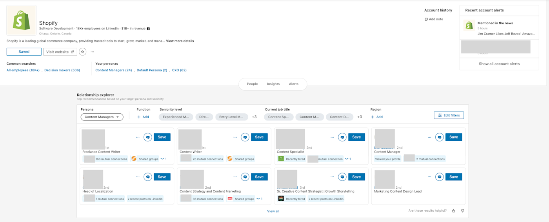
Task: Message the Content Specialist lead
Action: (342, 137)
